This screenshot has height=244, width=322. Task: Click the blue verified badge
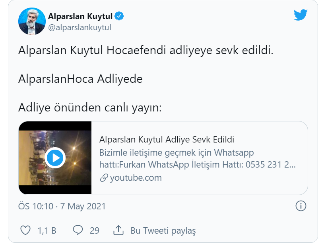coord(119,16)
